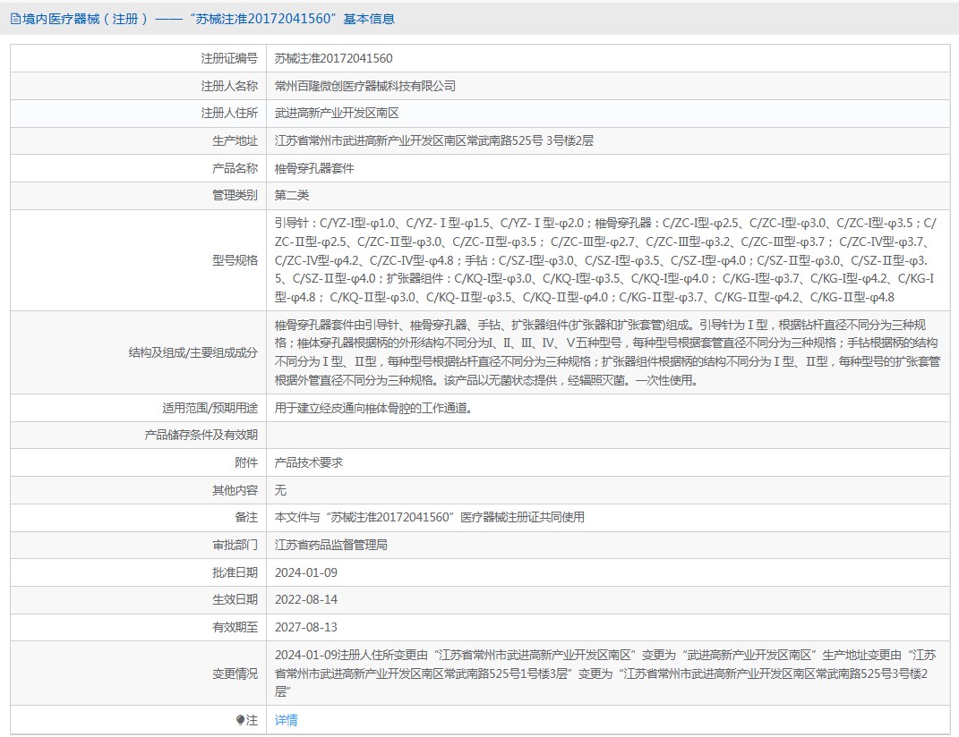Screen dimensions: 959x737
Task: Click management category value 第二类
Action: 292,196
